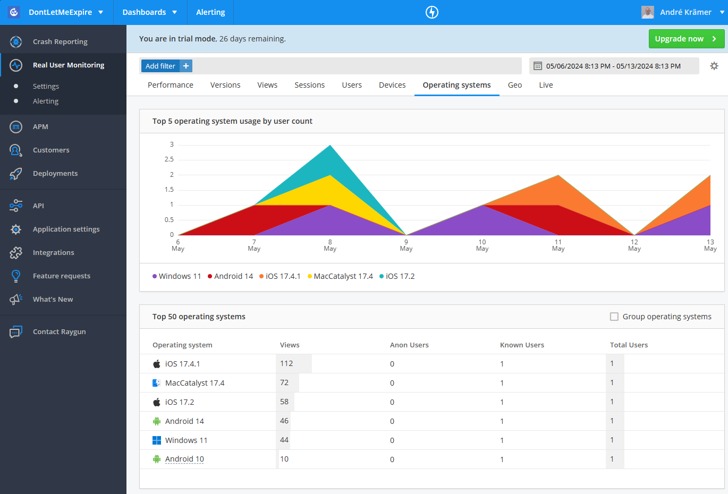
Task: Select the APM sidebar icon
Action: 15,126
